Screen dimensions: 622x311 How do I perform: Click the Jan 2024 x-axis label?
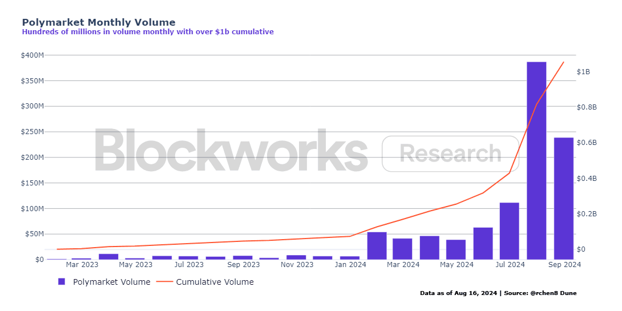pos(350,265)
